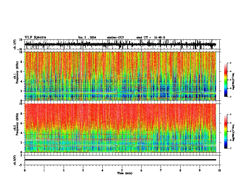Select the "start UT = 16:40: 0" text
This screenshot has height=191, width=247.
[x=151, y=37]
